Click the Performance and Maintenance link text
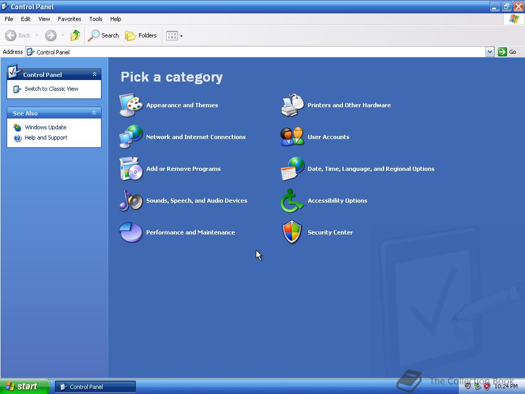The height and width of the screenshot is (394, 525). (191, 232)
